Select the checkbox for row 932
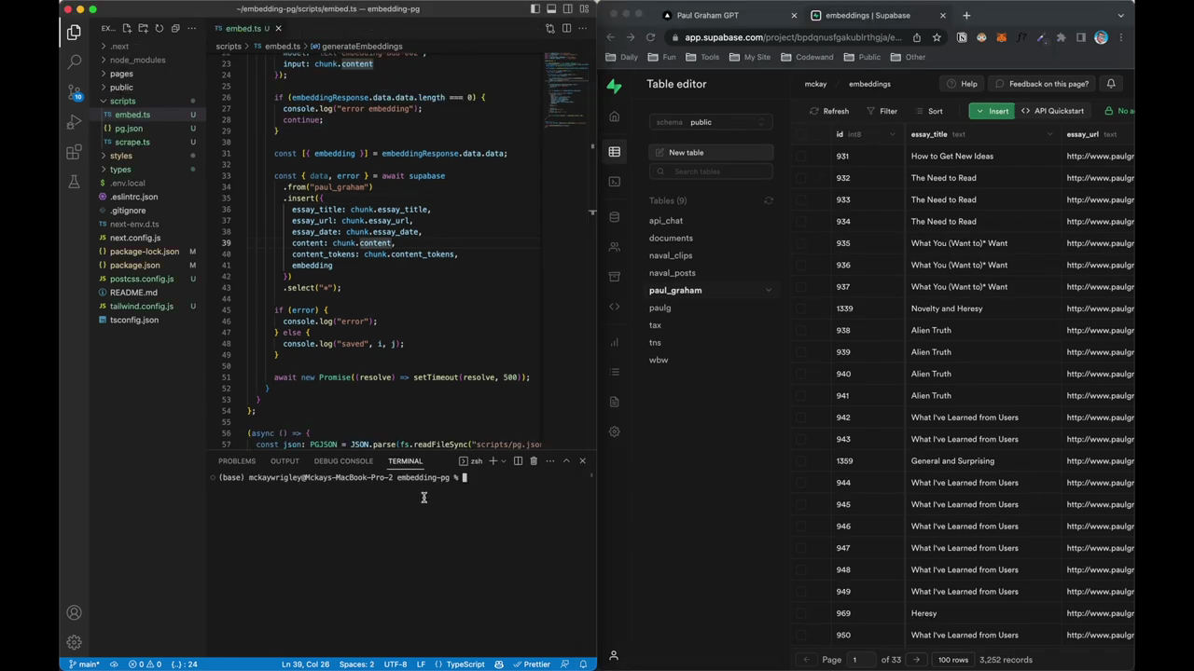 click(x=801, y=178)
